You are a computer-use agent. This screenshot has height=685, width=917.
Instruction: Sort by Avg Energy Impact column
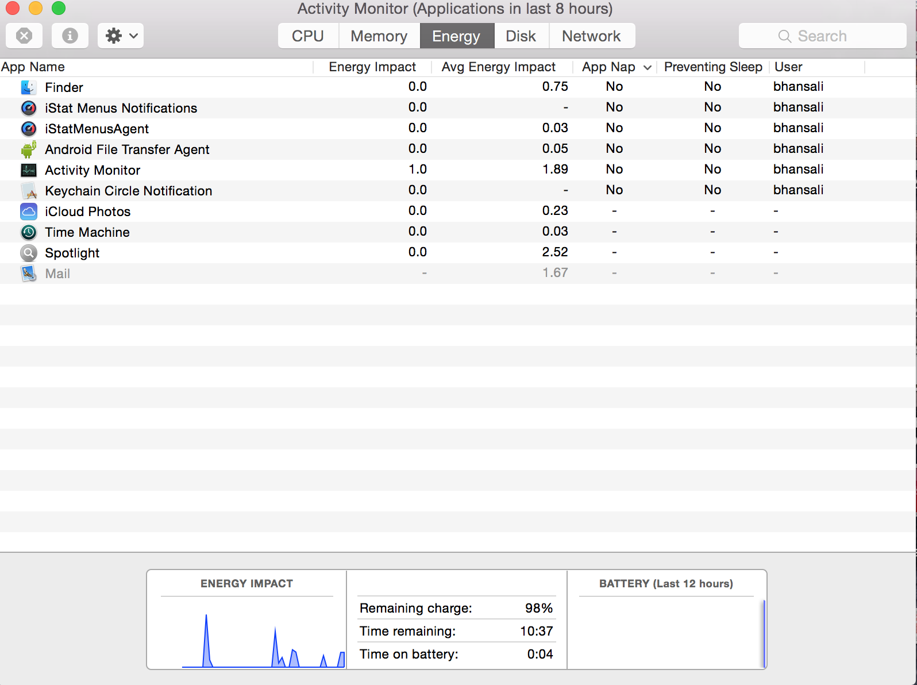point(502,67)
